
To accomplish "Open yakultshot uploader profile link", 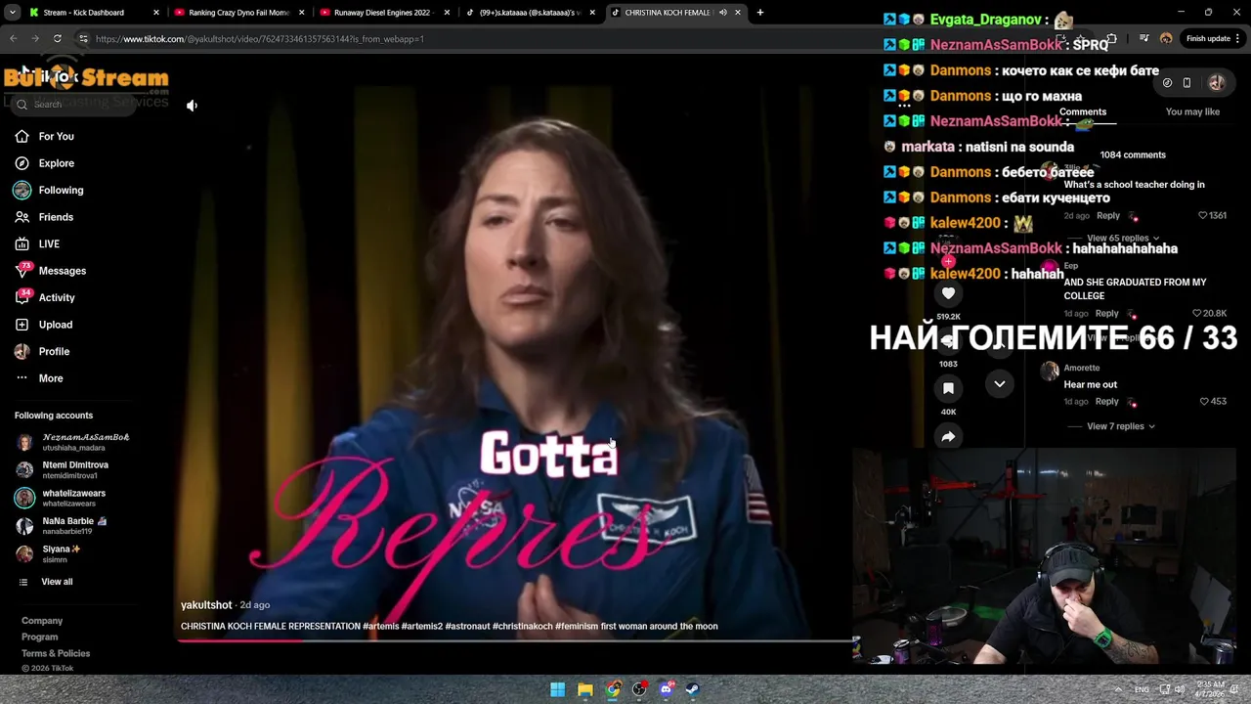I will [x=206, y=605].
